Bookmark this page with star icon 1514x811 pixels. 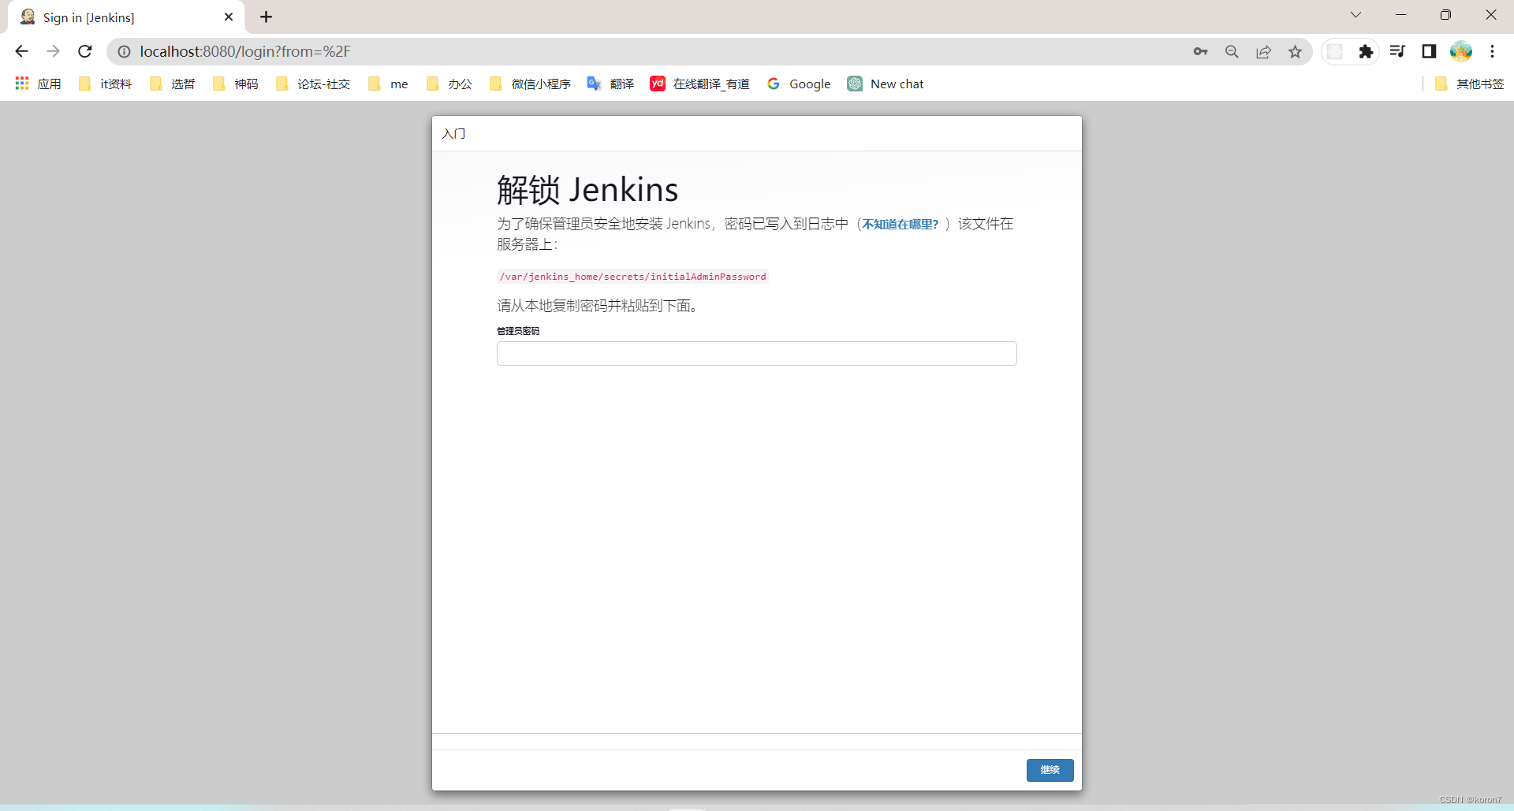pyautogui.click(x=1295, y=51)
